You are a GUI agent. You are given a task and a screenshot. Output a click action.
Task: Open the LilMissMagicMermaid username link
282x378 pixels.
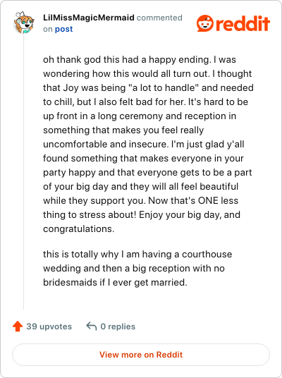coord(89,18)
